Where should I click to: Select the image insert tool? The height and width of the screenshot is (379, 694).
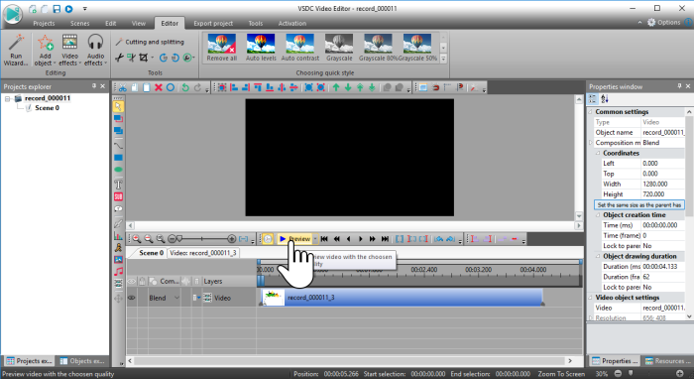(118, 260)
